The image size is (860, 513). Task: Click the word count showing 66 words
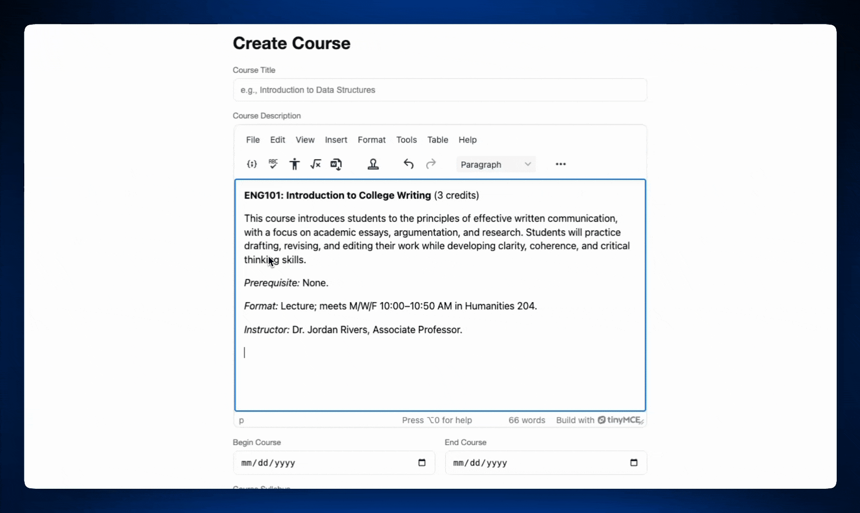526,420
